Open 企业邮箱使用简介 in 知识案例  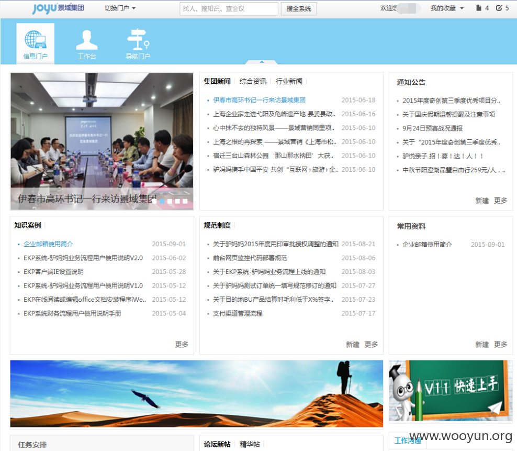(x=48, y=244)
